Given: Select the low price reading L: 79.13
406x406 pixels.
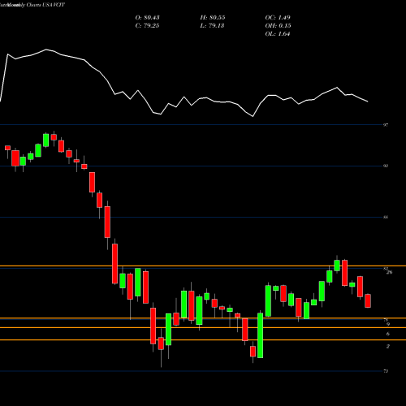Looking at the screenshot, I should click(x=213, y=26).
